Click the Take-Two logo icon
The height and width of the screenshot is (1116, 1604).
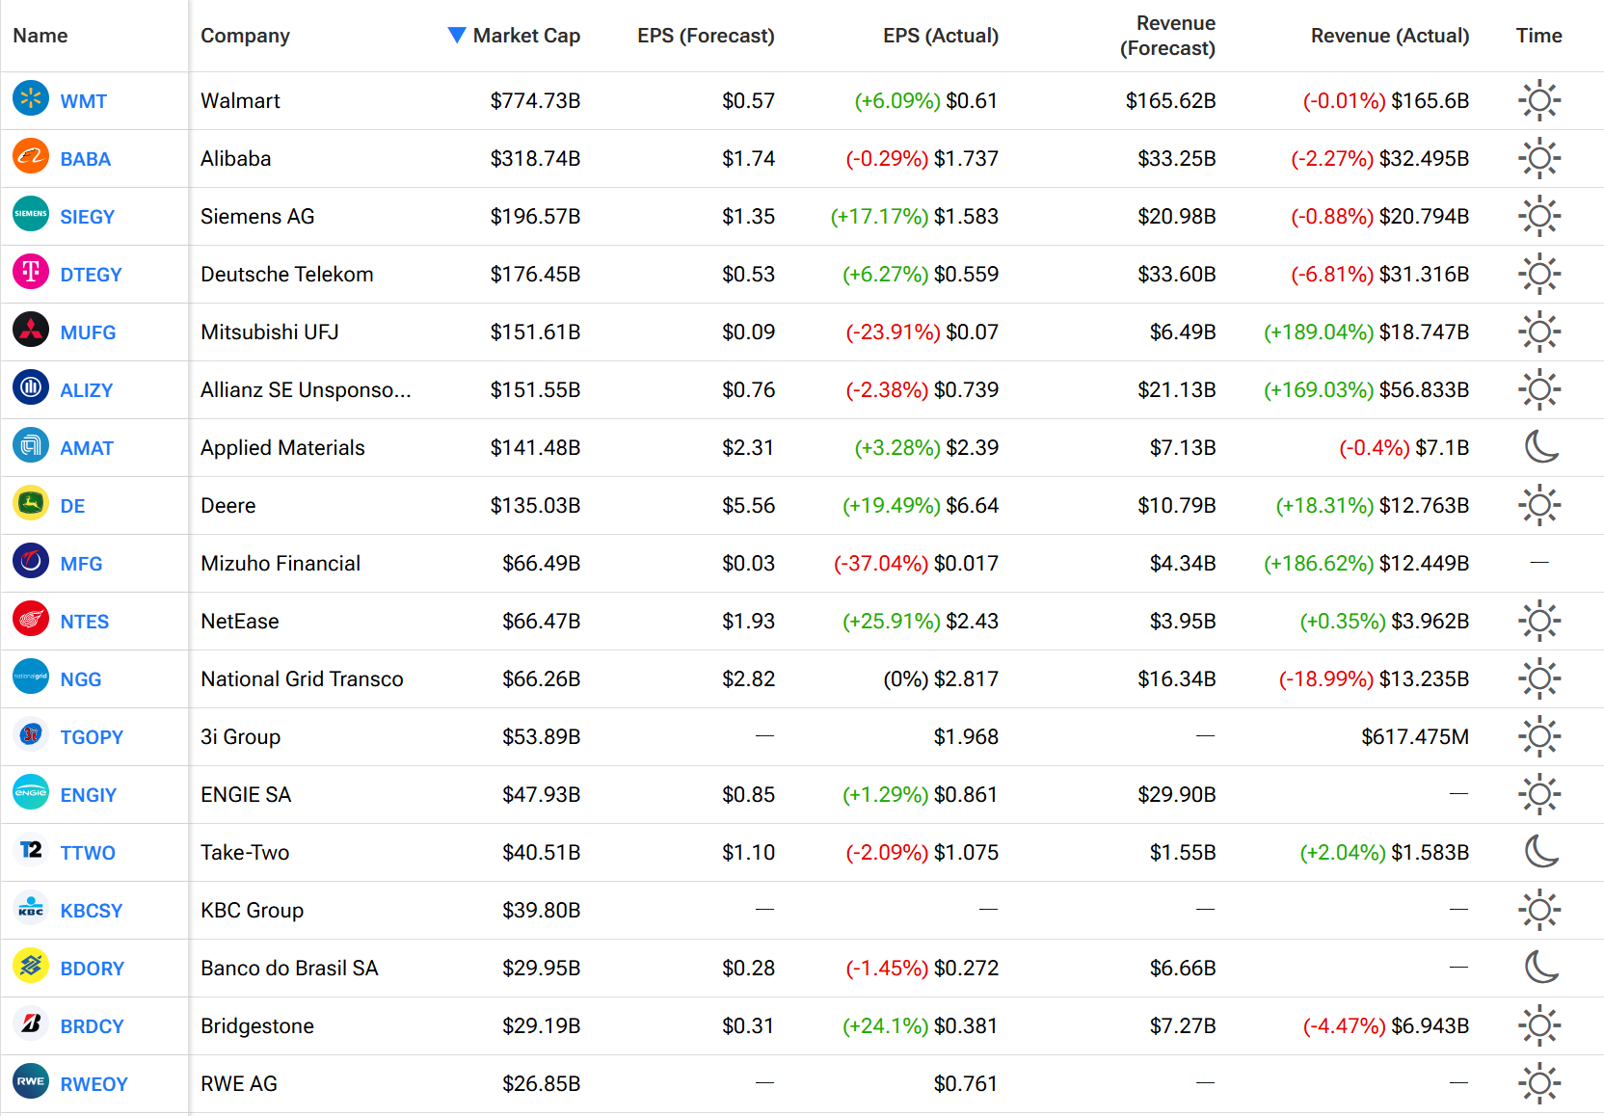(x=31, y=850)
